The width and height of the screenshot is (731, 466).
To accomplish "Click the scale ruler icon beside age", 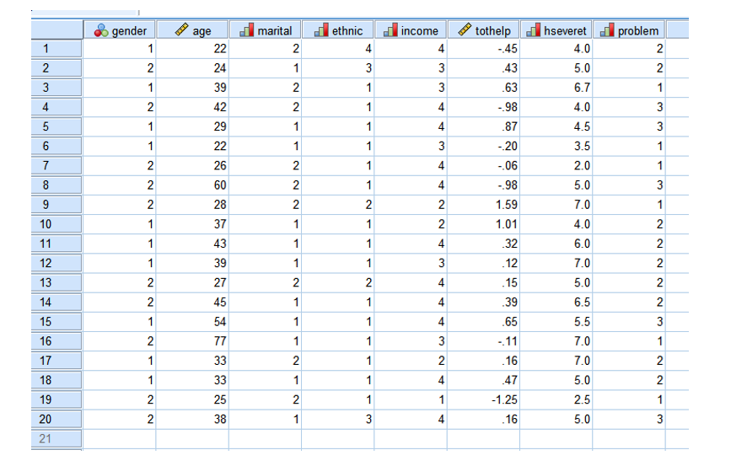I will [x=181, y=29].
